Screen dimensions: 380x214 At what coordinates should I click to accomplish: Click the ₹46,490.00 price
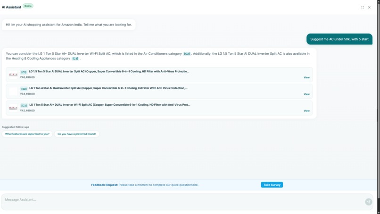tap(27, 77)
